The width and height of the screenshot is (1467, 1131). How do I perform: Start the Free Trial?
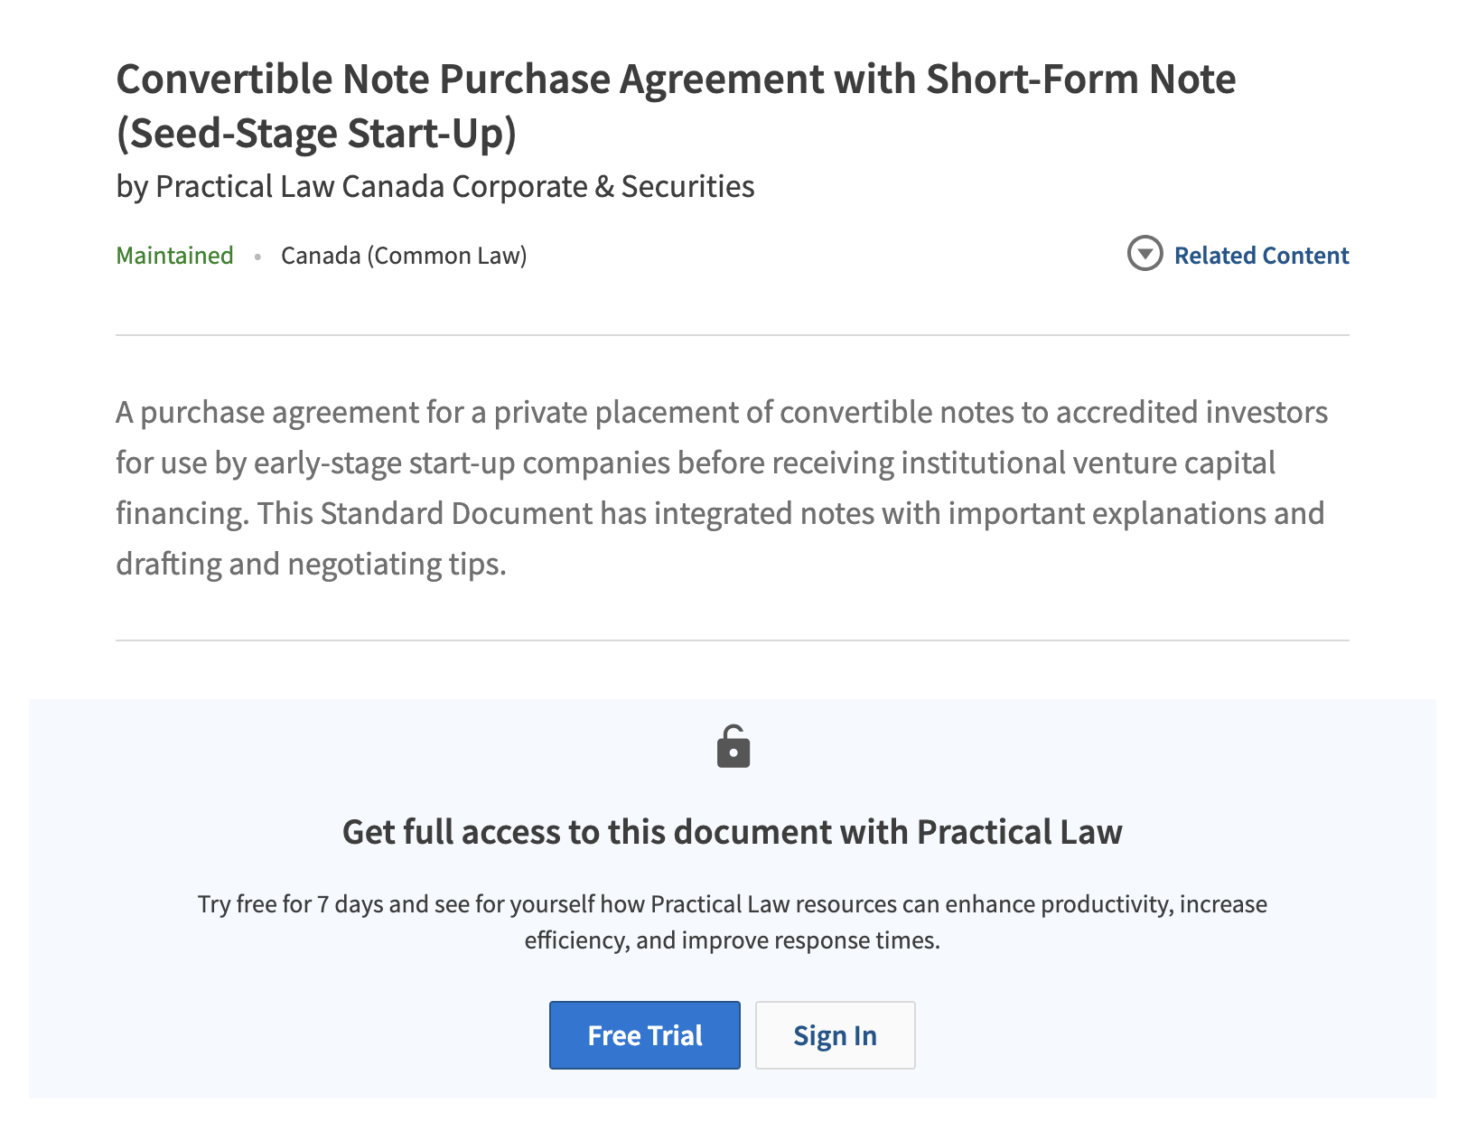point(644,1035)
